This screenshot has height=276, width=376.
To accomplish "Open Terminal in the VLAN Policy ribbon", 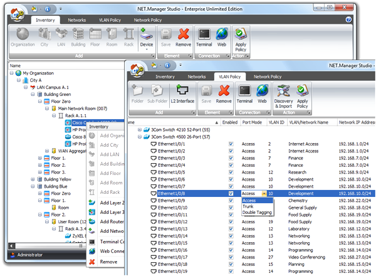I will coord(244,92).
